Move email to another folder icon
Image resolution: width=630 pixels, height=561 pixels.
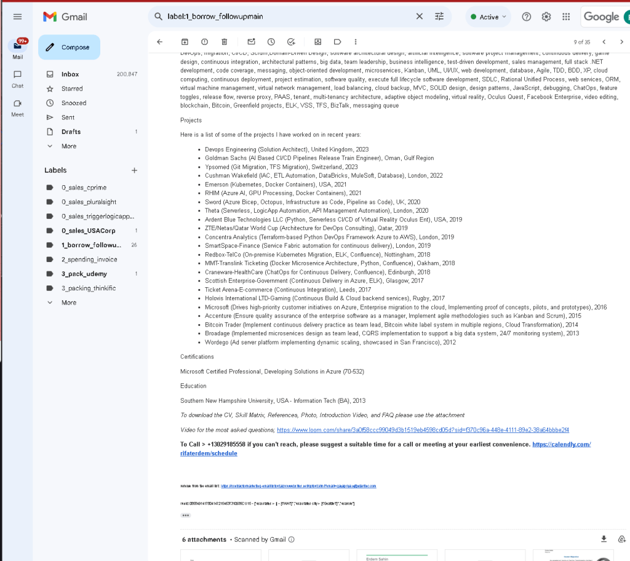318,42
